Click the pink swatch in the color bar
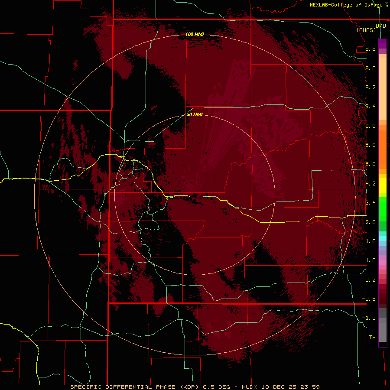The height and width of the screenshot is (390, 390). click(383, 263)
